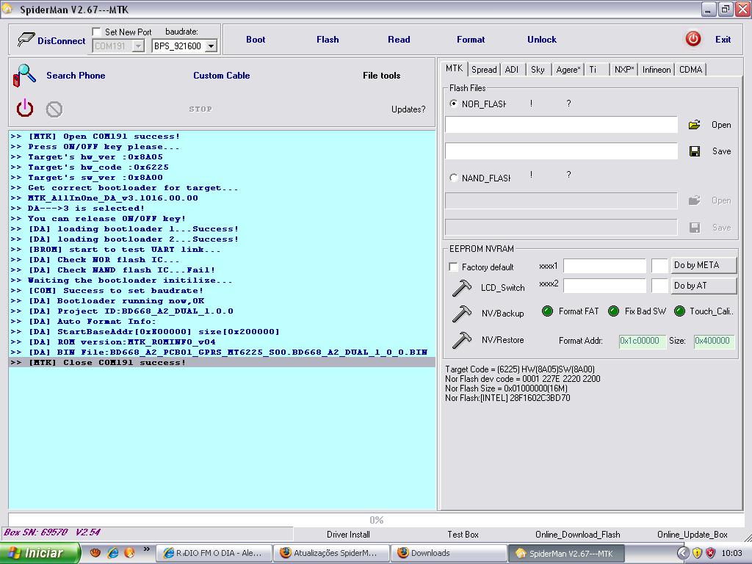Screen dimensions: 752x564
Task: Switch to the ADI tab
Action: [x=512, y=70]
